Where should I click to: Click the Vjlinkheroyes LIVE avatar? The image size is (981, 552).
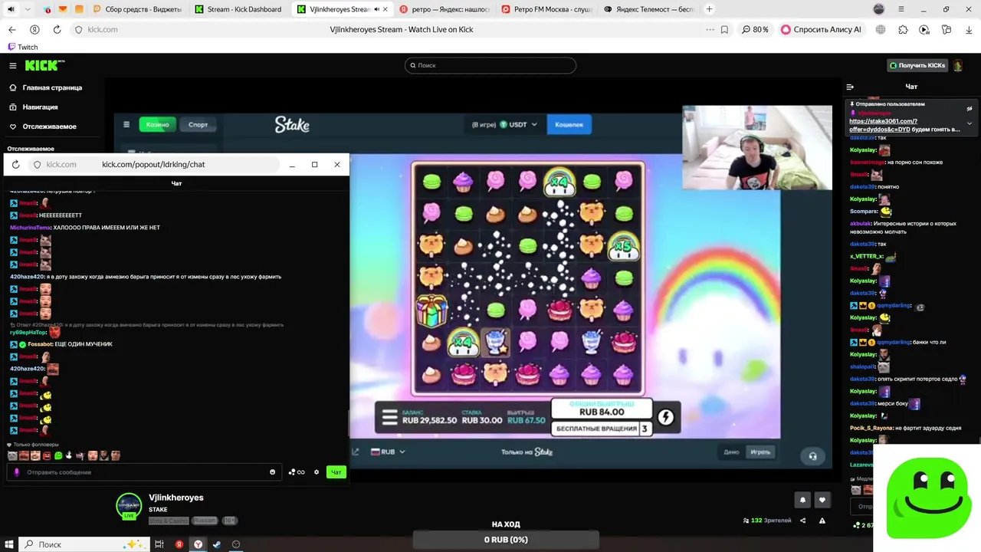tap(129, 506)
